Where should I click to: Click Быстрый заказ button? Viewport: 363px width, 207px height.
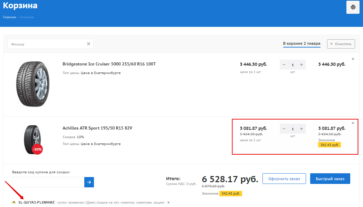[x=330, y=179]
